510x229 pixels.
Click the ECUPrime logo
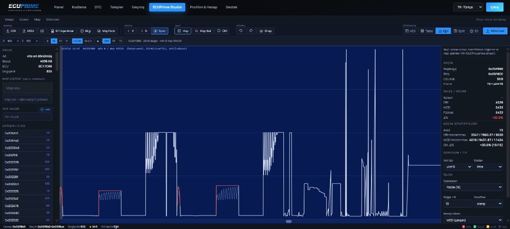coord(24,7)
